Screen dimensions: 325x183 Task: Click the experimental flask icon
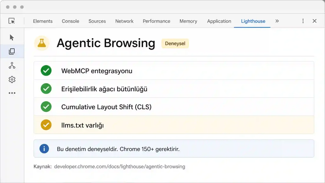42,43
